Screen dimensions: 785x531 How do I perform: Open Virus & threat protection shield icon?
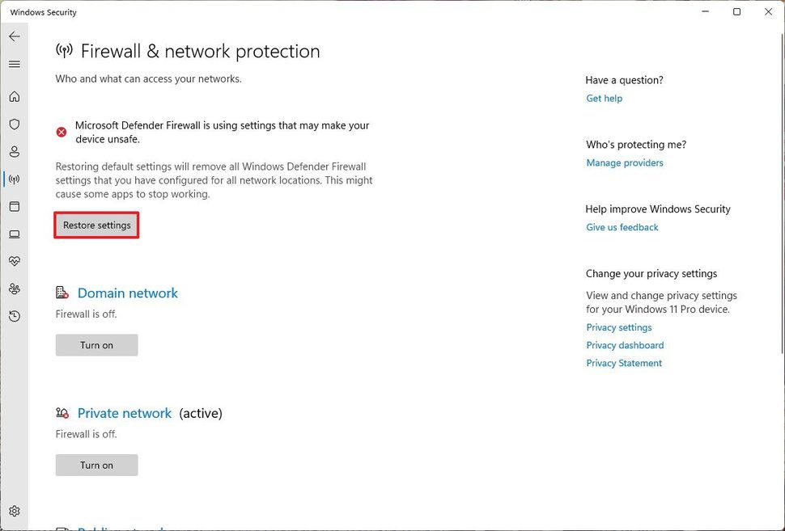click(x=15, y=124)
